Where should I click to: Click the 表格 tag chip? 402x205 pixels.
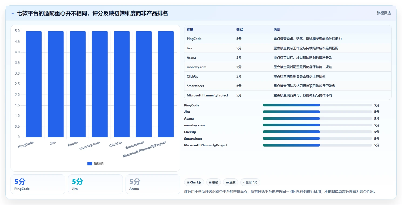coord(214,182)
